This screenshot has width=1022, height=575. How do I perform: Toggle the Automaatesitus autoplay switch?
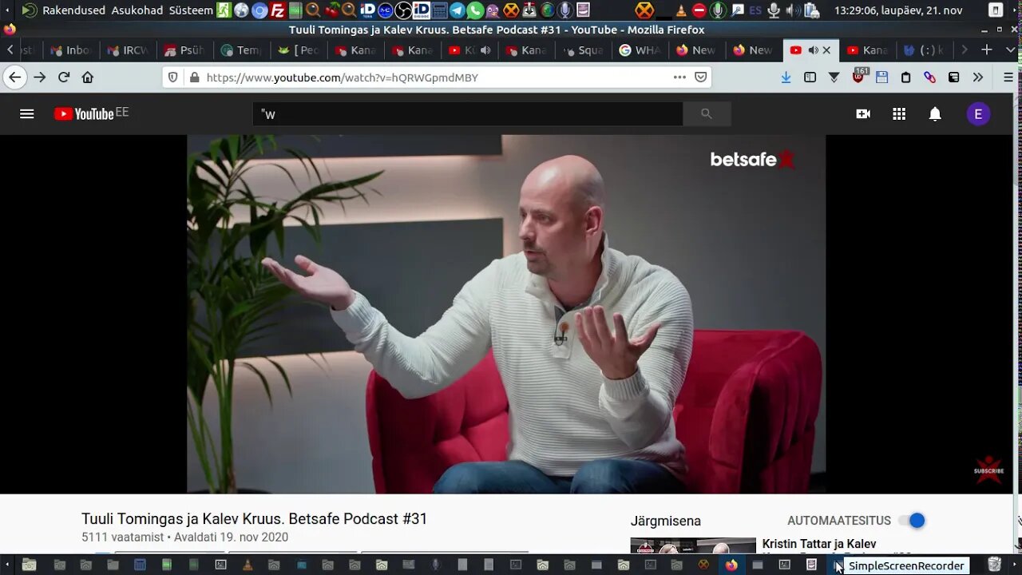[x=912, y=521]
